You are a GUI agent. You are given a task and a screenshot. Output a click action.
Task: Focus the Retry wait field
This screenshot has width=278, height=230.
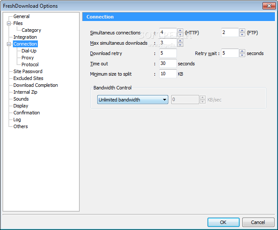pyautogui.click(x=230, y=53)
